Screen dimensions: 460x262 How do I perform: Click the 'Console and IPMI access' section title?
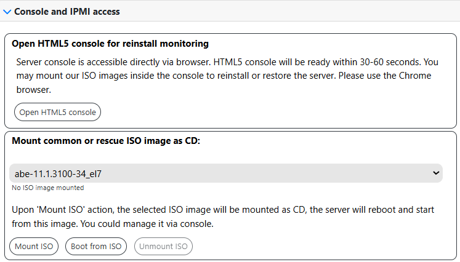coord(67,11)
